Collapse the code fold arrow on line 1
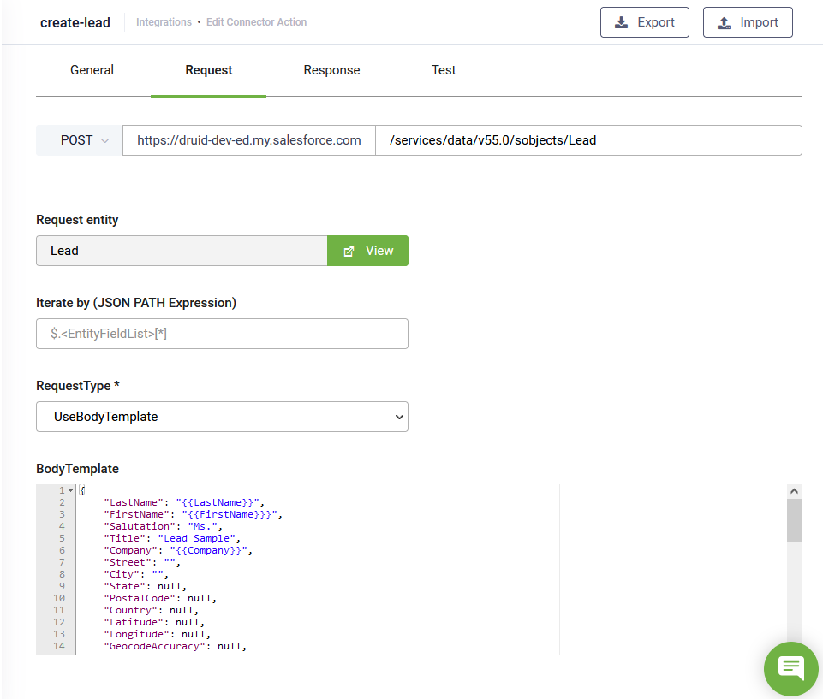This screenshot has width=823, height=699. [x=70, y=490]
